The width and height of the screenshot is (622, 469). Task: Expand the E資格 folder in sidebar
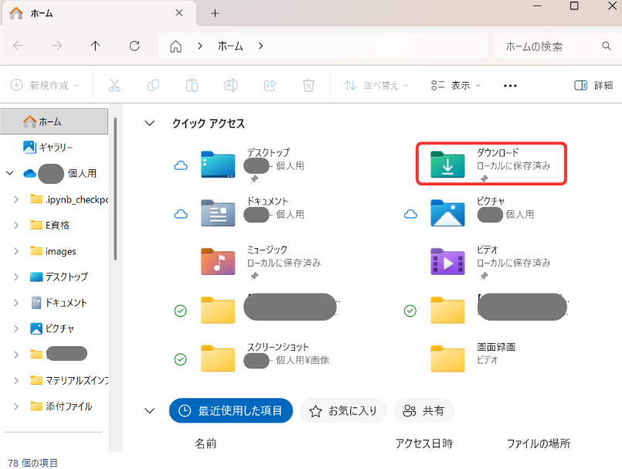[x=16, y=225]
